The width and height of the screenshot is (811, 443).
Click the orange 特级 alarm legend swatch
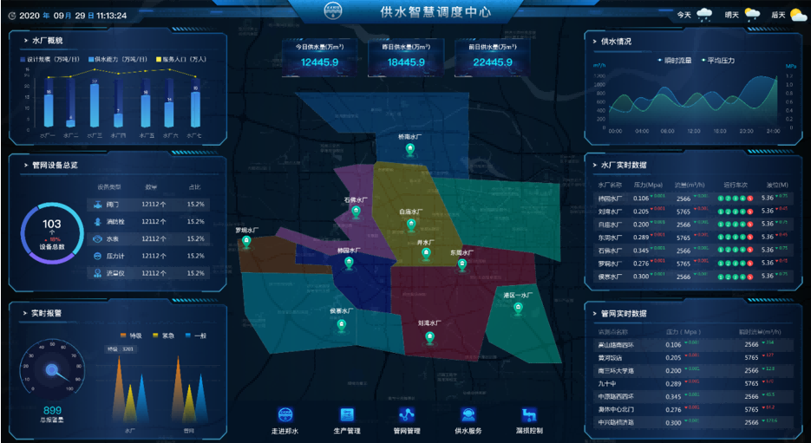coord(124,335)
